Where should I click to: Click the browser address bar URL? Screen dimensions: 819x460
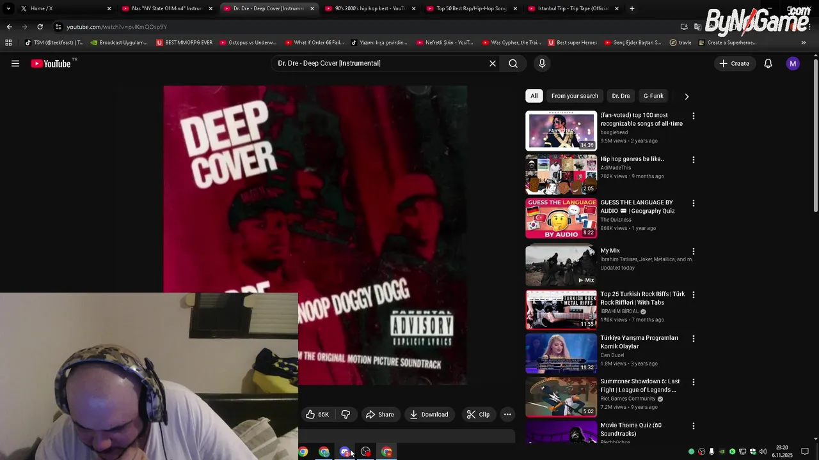coord(116,27)
